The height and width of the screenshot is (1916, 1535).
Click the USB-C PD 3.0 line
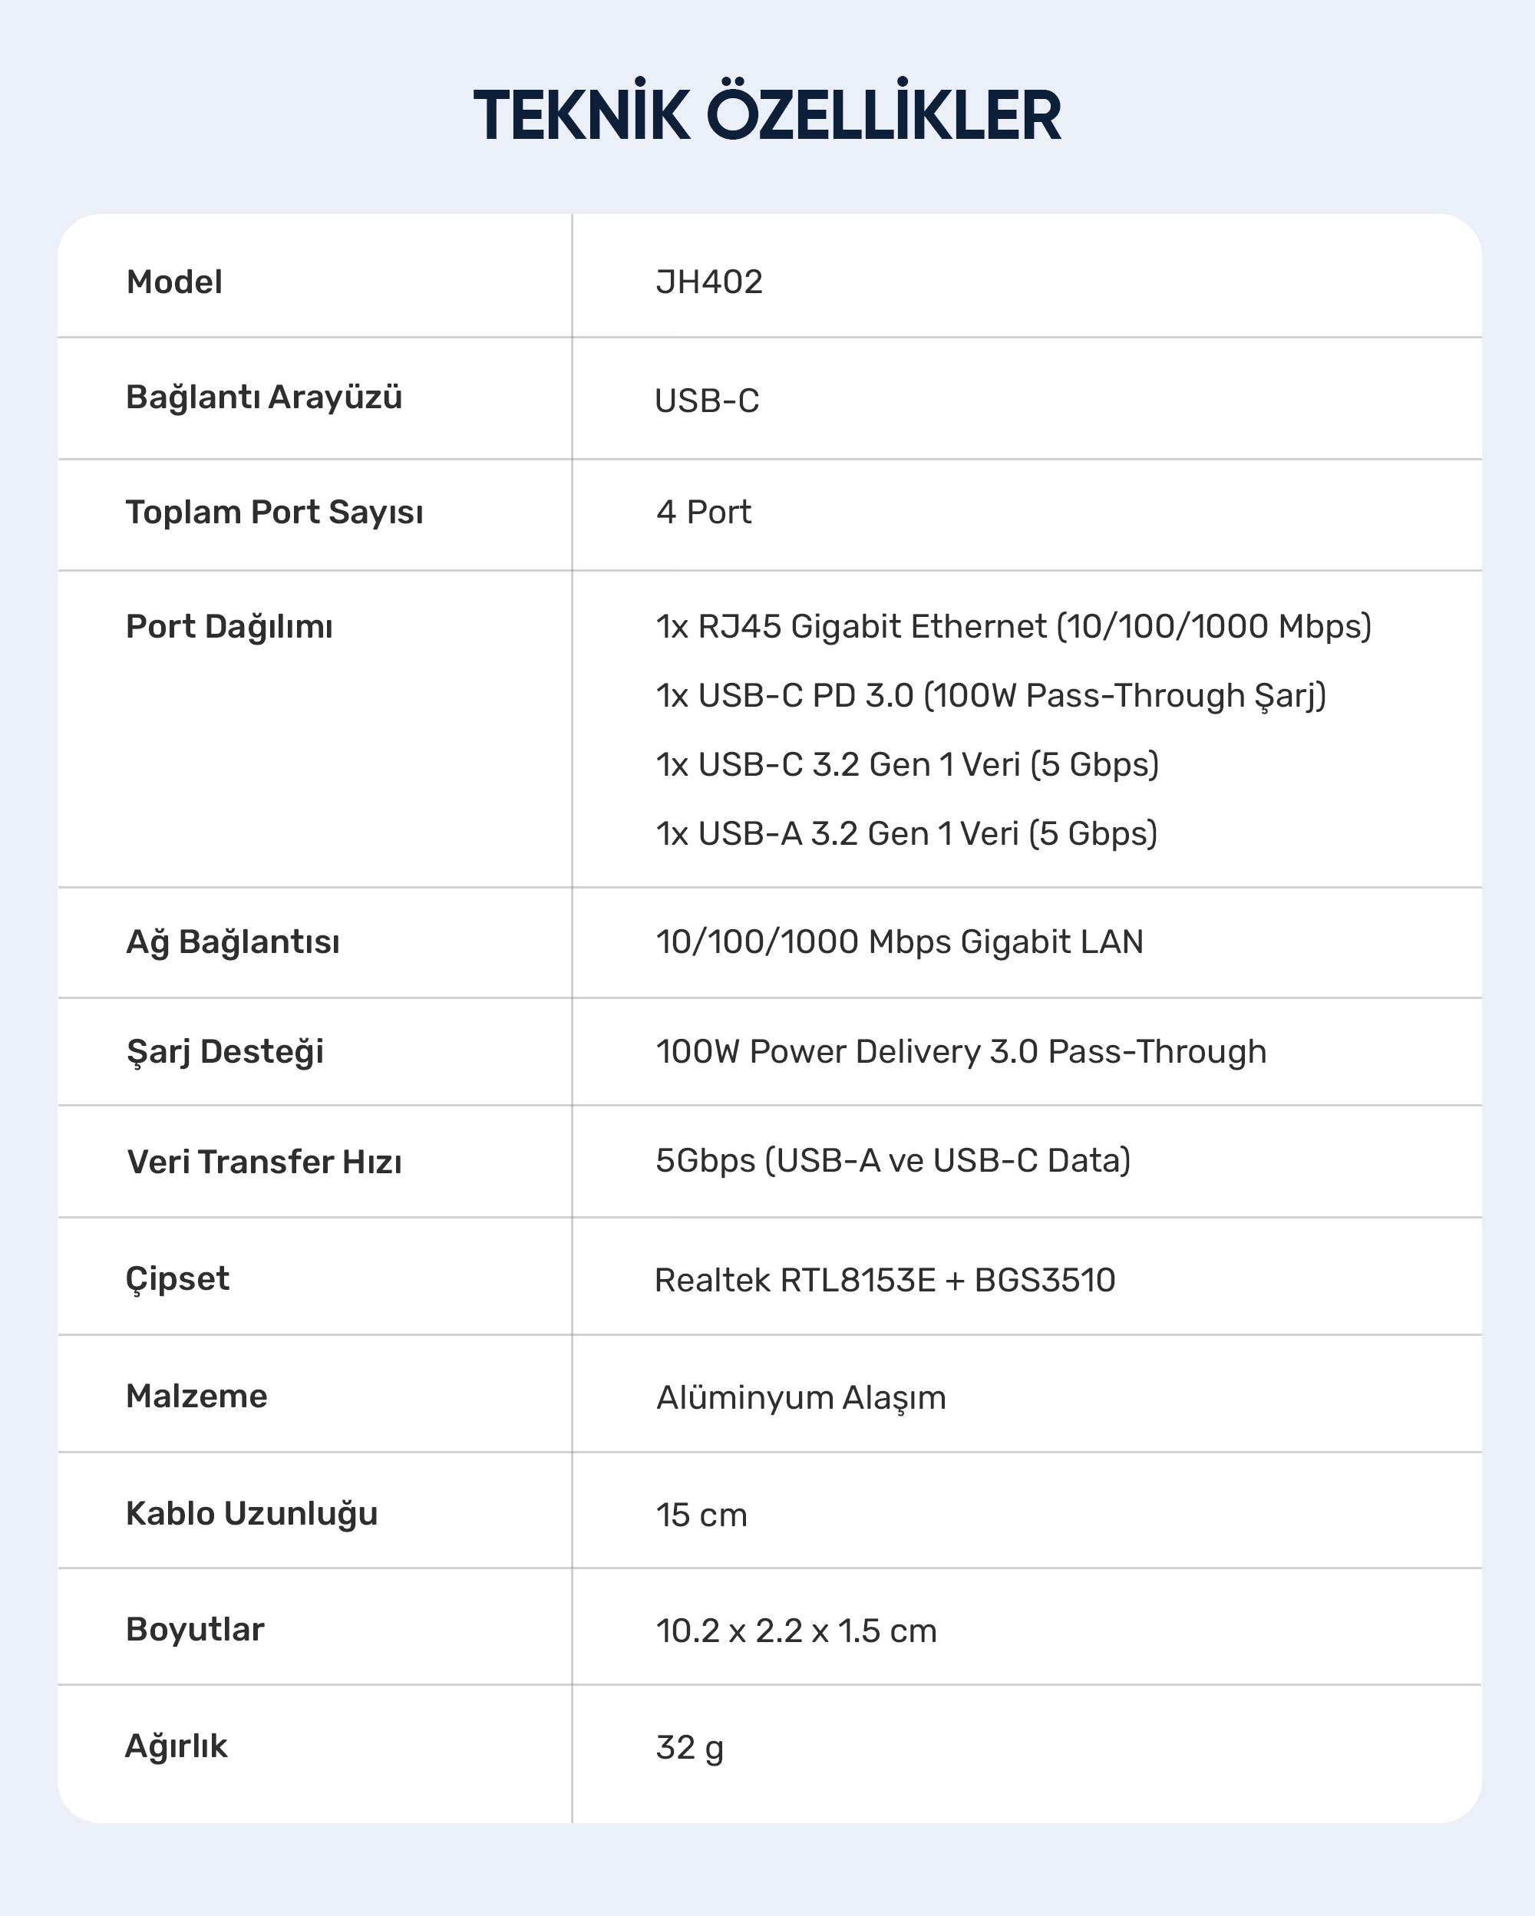click(991, 696)
